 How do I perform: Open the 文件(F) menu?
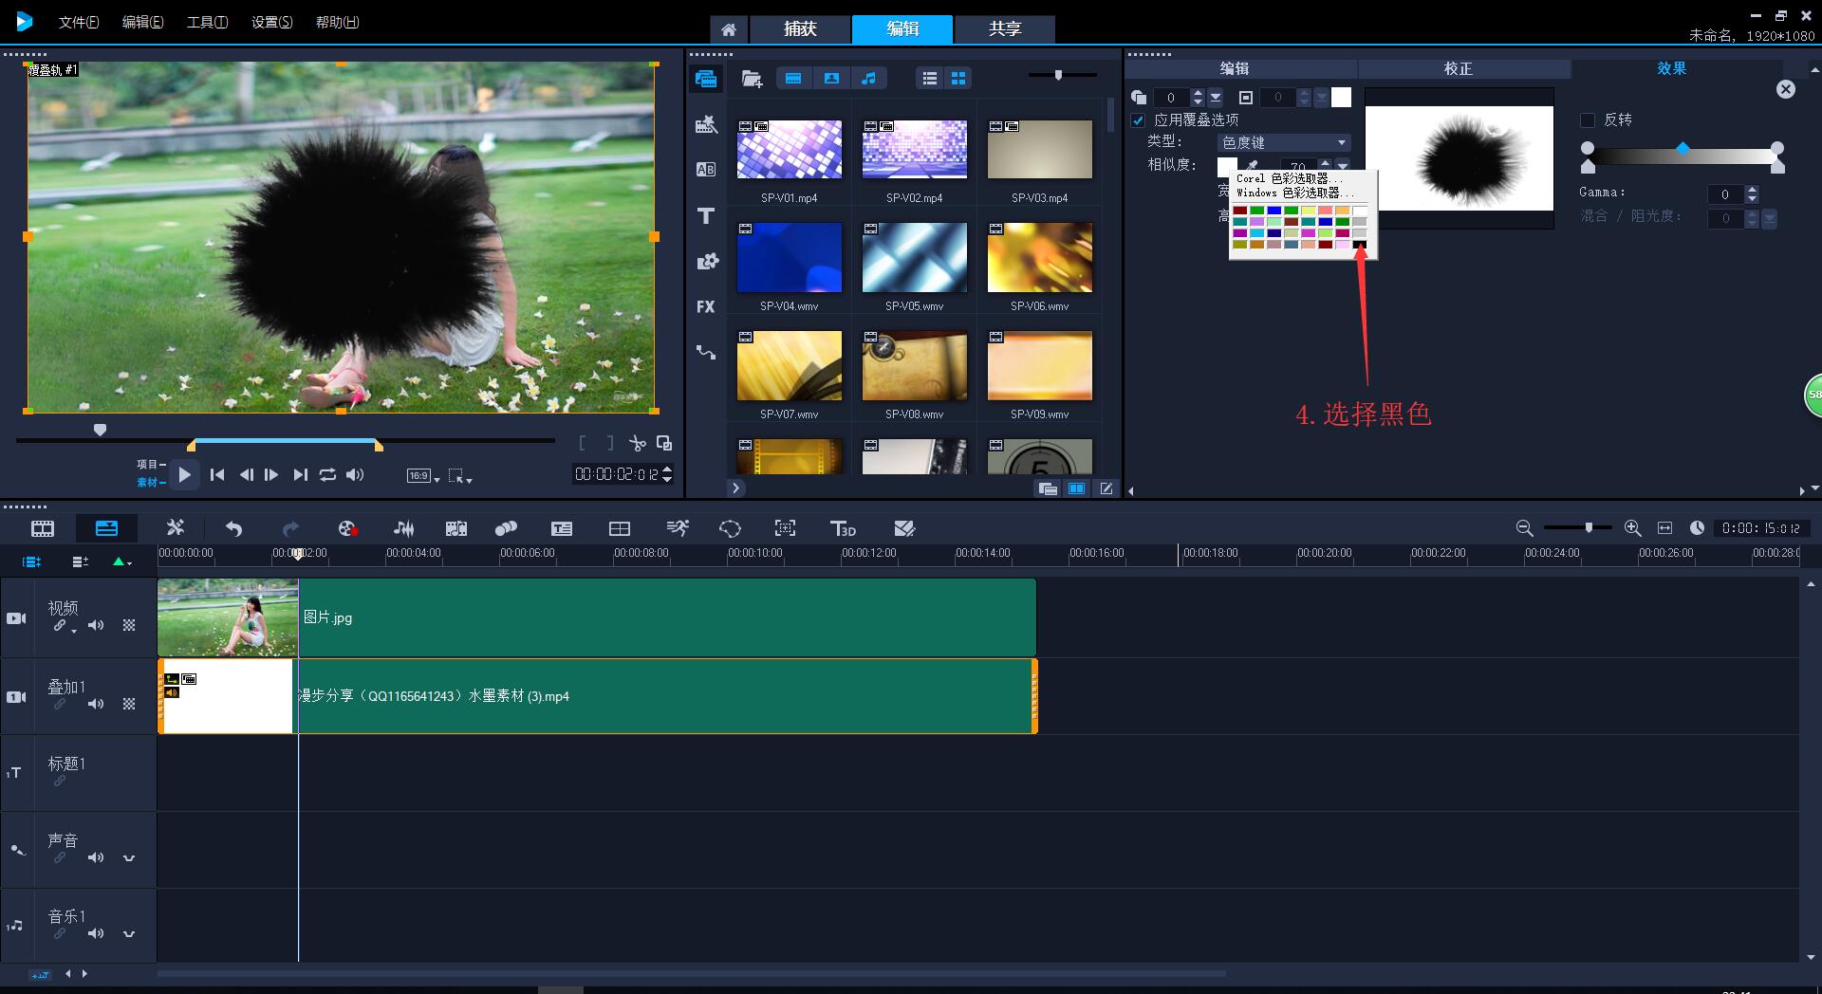click(79, 22)
